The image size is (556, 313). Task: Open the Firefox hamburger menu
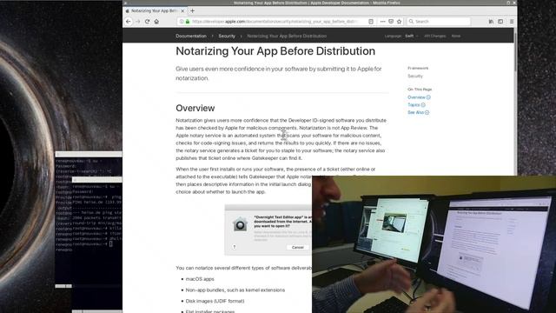pos(512,22)
